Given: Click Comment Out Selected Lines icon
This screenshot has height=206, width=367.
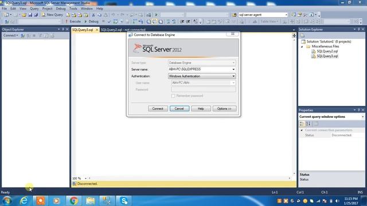Looking at the screenshot, I should [168, 22].
